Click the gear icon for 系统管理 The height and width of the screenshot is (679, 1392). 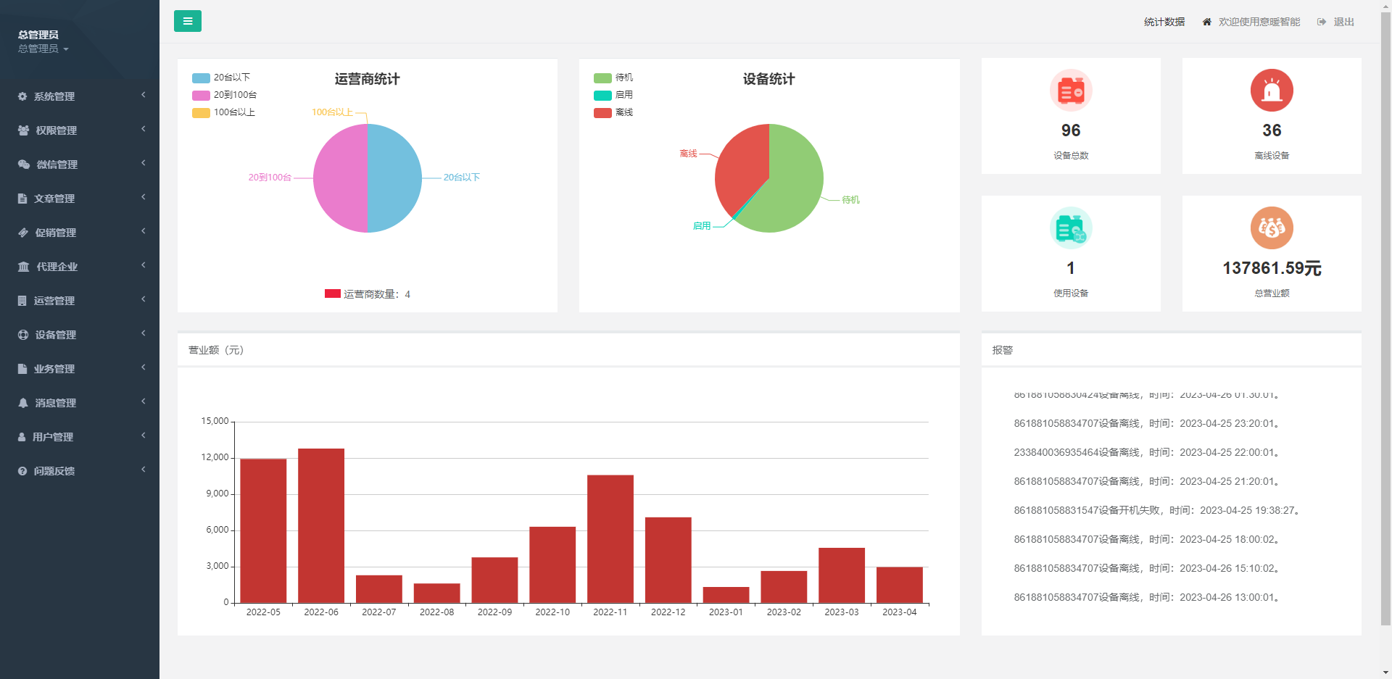22,96
